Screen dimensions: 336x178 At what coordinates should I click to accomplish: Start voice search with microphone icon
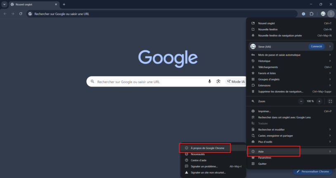tap(210, 81)
